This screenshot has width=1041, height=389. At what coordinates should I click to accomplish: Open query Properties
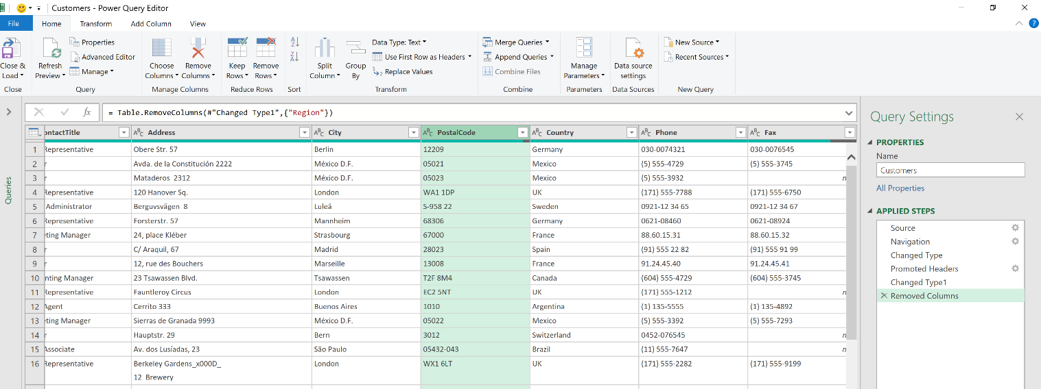[x=92, y=42]
